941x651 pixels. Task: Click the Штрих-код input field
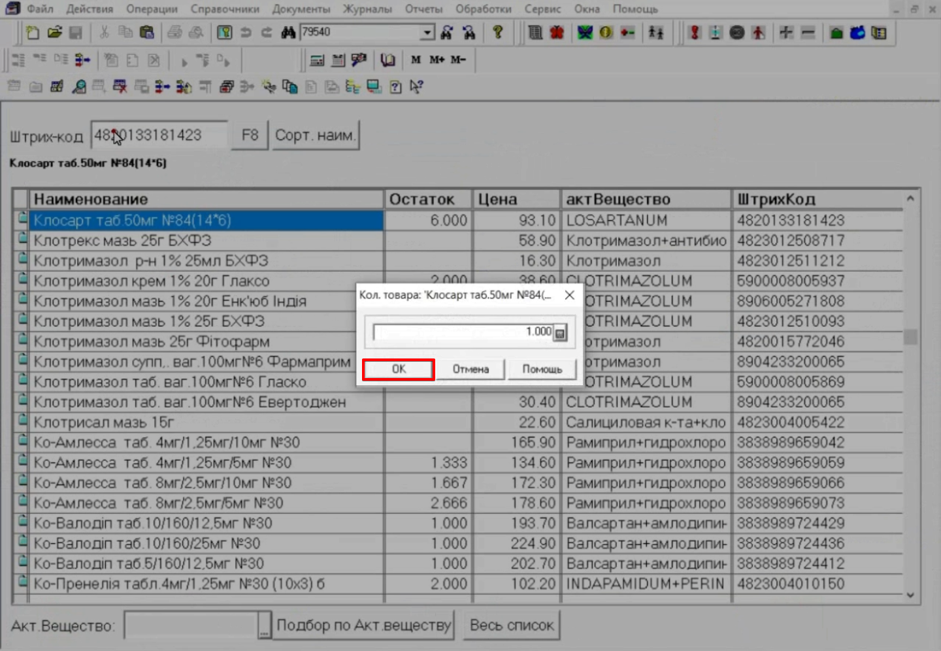(159, 135)
